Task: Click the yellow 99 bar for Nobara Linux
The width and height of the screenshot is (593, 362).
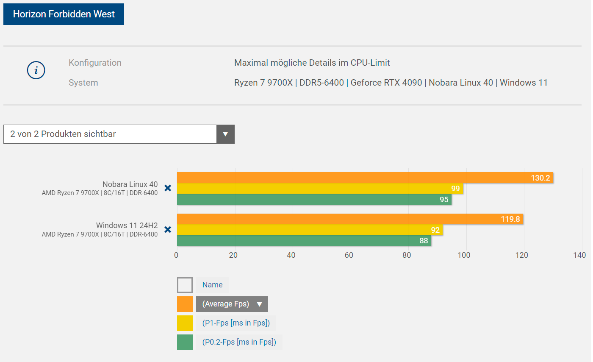Action: tap(320, 189)
